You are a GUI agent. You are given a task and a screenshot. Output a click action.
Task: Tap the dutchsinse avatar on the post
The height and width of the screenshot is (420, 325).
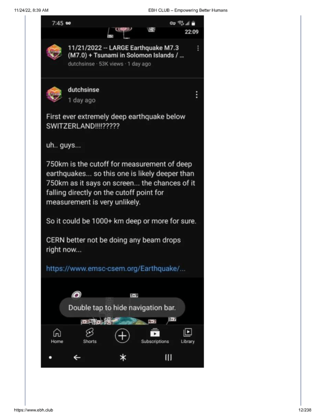[54, 95]
